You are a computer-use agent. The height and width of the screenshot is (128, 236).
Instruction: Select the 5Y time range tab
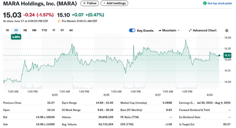pyautogui.click(x=62, y=30)
